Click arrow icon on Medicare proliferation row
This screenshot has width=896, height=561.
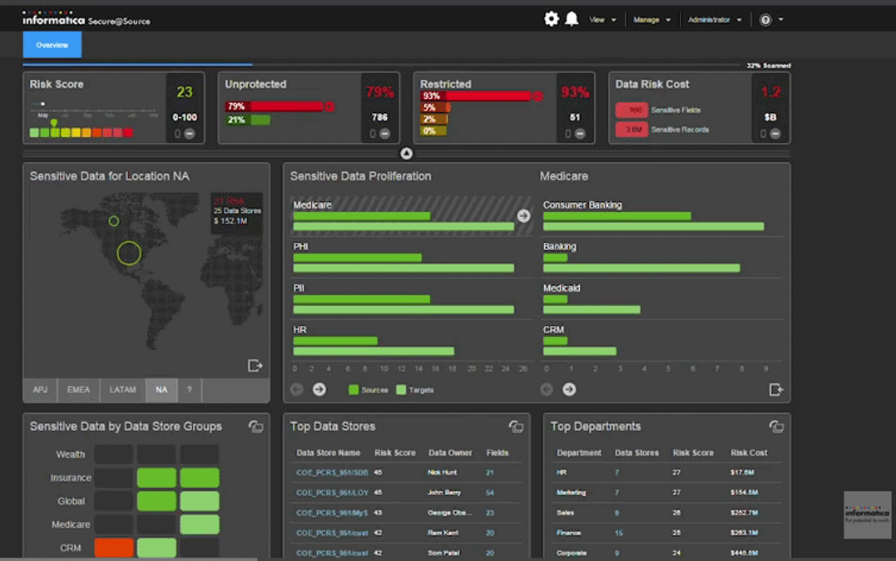pyautogui.click(x=523, y=216)
